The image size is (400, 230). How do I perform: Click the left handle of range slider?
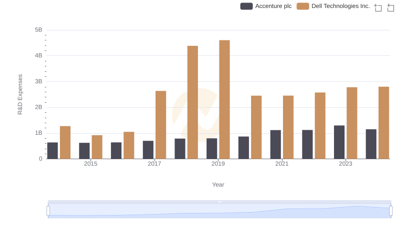[48, 211]
